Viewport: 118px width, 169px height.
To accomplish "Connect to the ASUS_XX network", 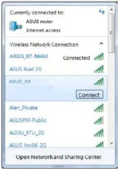I will tap(90, 94).
